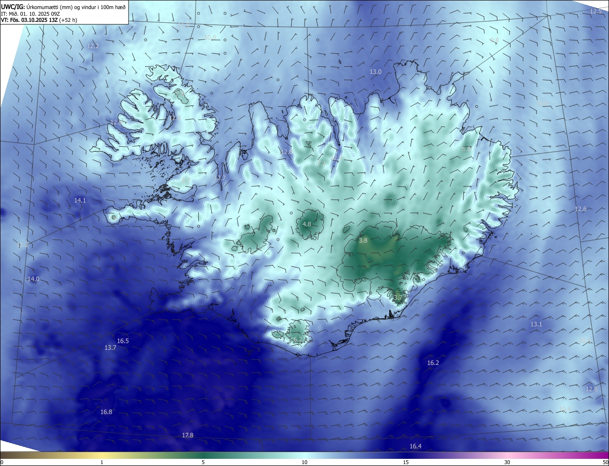Click the 12.7 value label near Húnaflói bay
The height and width of the screenshot is (466, 609).
tap(220, 178)
